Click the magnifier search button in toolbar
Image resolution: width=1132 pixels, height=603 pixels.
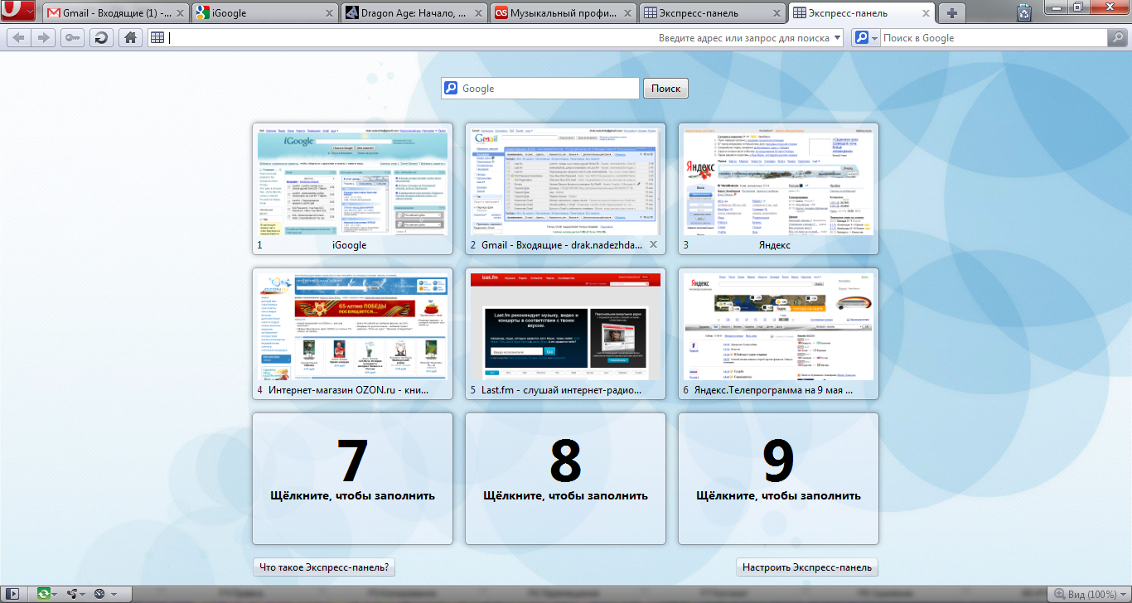(1117, 38)
